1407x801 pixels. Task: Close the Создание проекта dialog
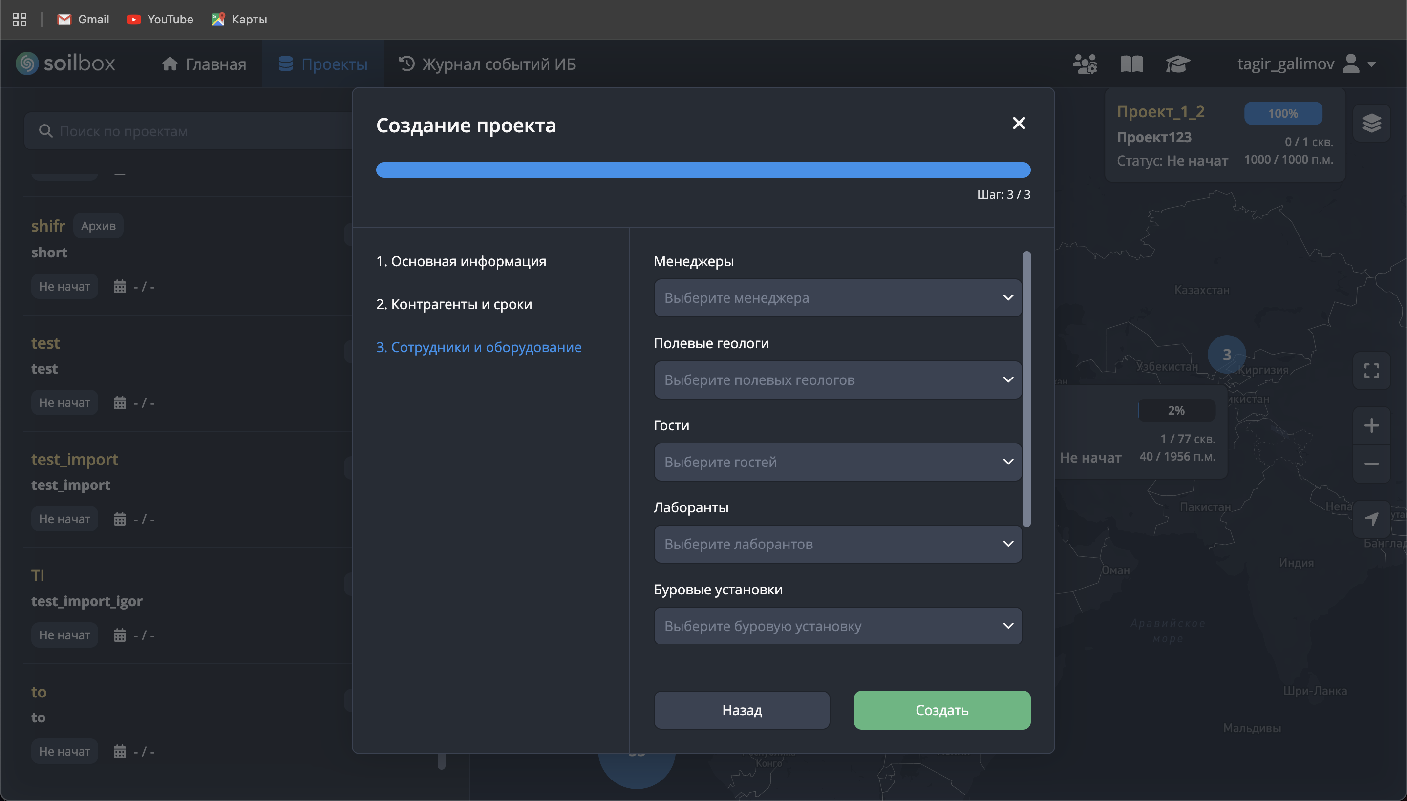point(1019,123)
